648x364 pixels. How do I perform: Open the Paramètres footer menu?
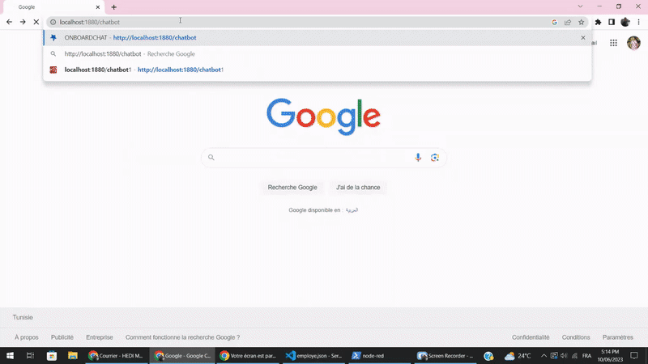coord(617,337)
